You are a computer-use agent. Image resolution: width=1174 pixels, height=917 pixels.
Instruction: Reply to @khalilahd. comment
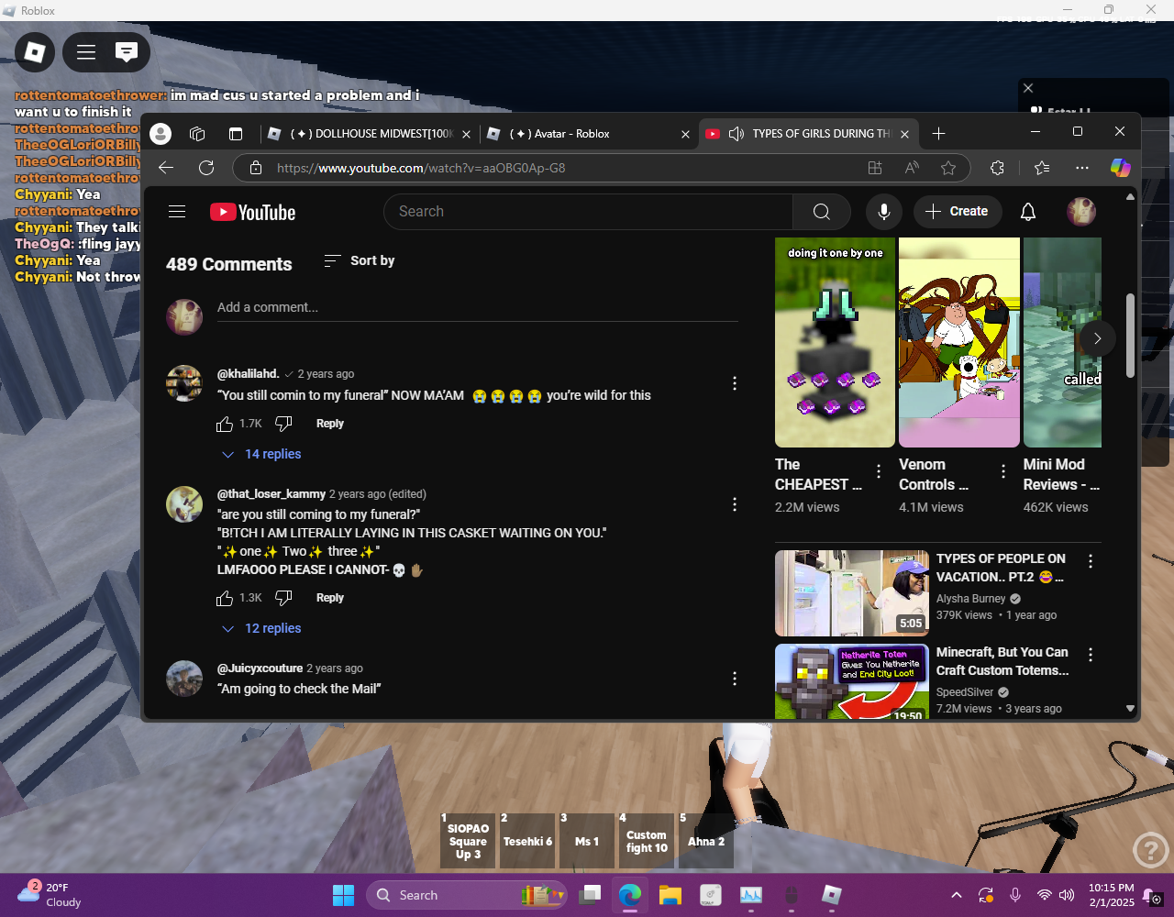[330, 424]
